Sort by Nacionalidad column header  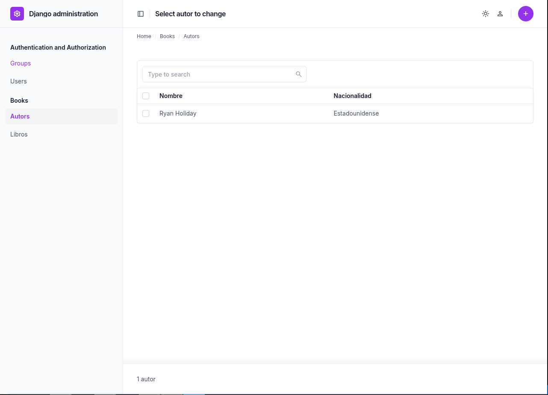pyautogui.click(x=353, y=96)
